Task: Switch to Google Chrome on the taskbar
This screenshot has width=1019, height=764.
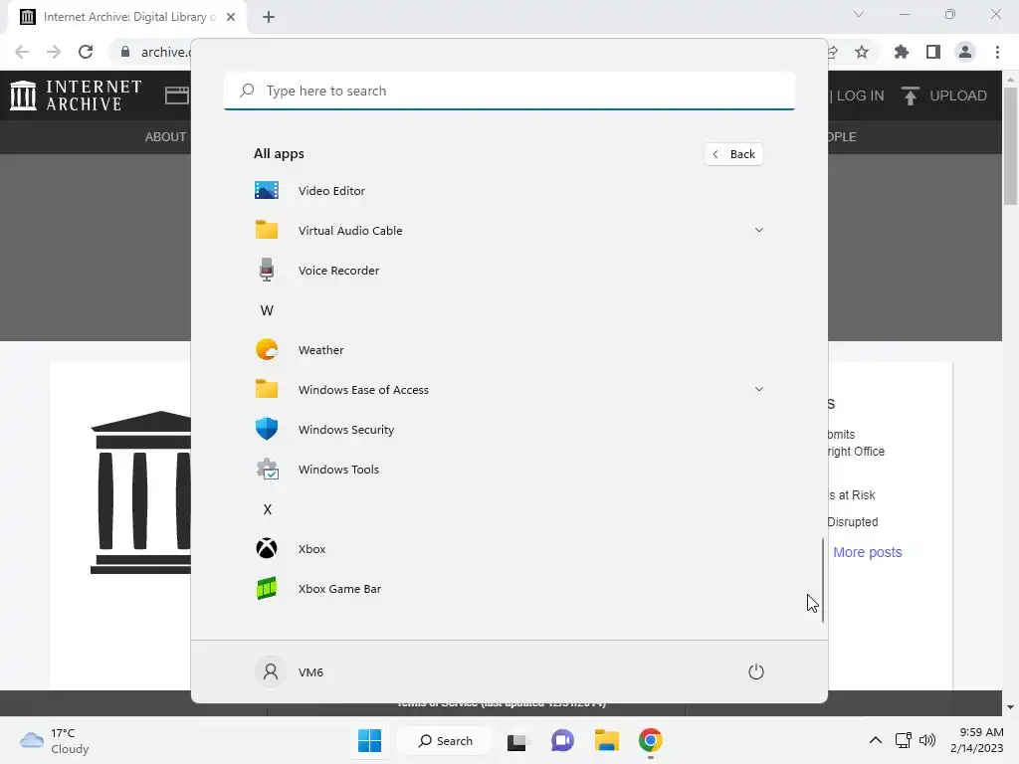Action: 651,740
